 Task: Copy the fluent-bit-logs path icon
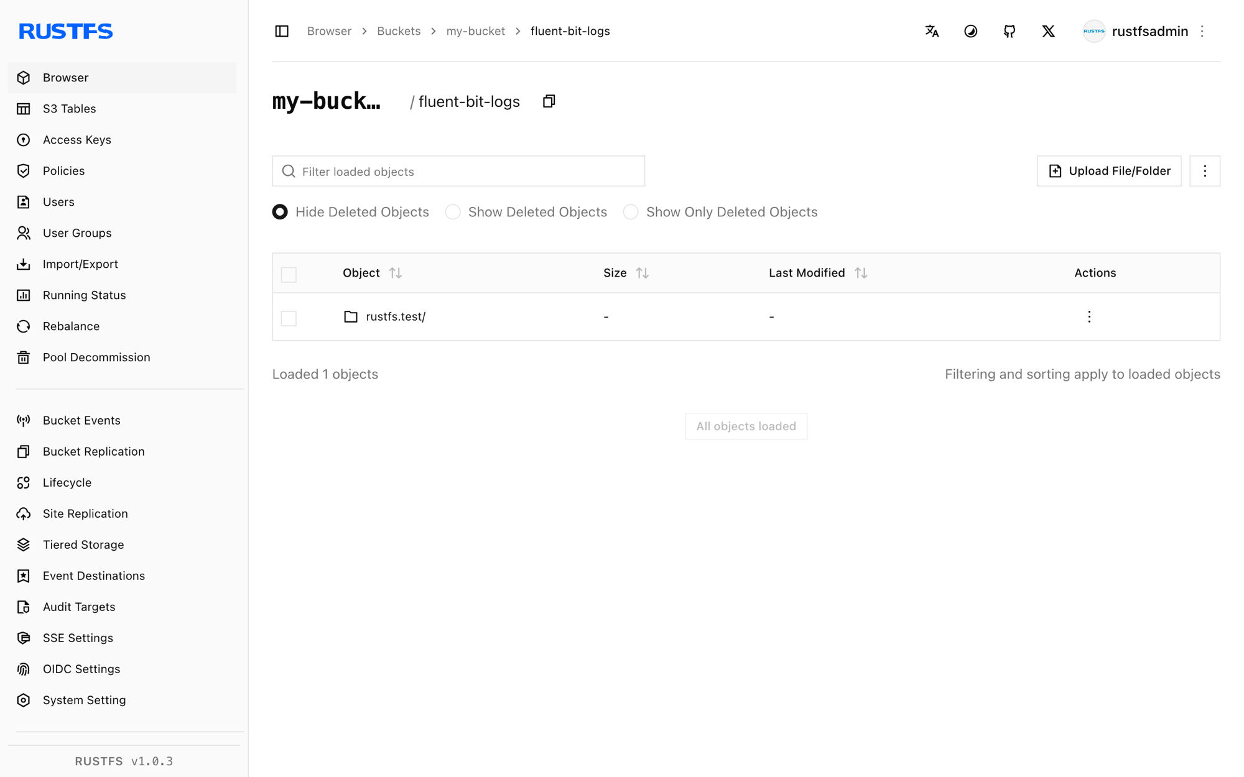(x=549, y=101)
